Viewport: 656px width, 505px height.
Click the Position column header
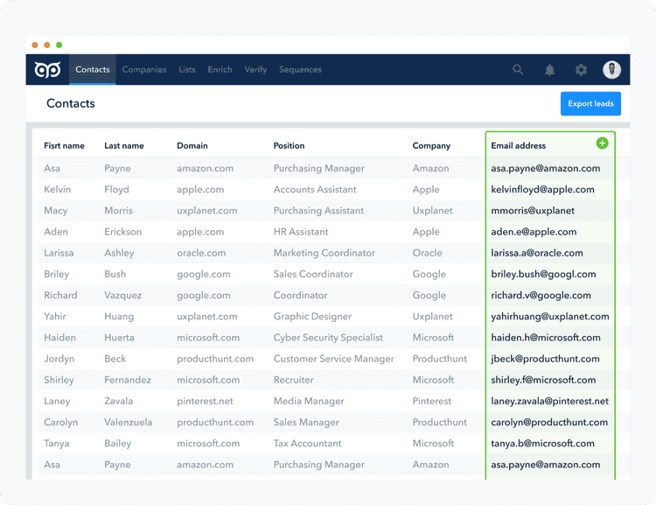click(x=289, y=145)
